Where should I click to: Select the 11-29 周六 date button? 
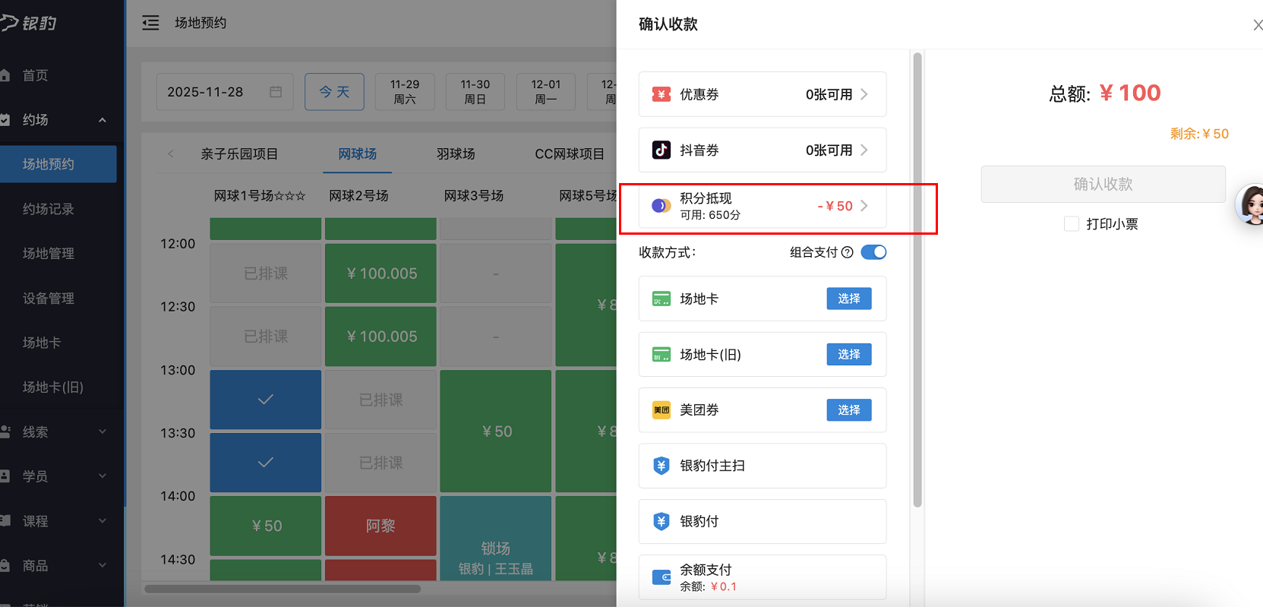click(x=405, y=92)
